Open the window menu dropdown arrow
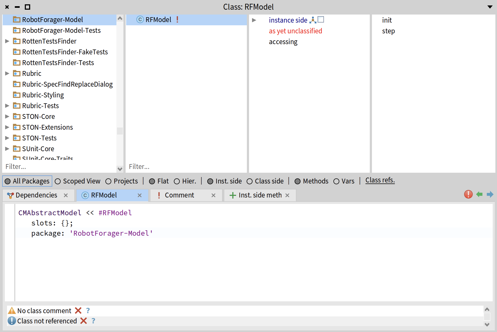 [490, 7]
